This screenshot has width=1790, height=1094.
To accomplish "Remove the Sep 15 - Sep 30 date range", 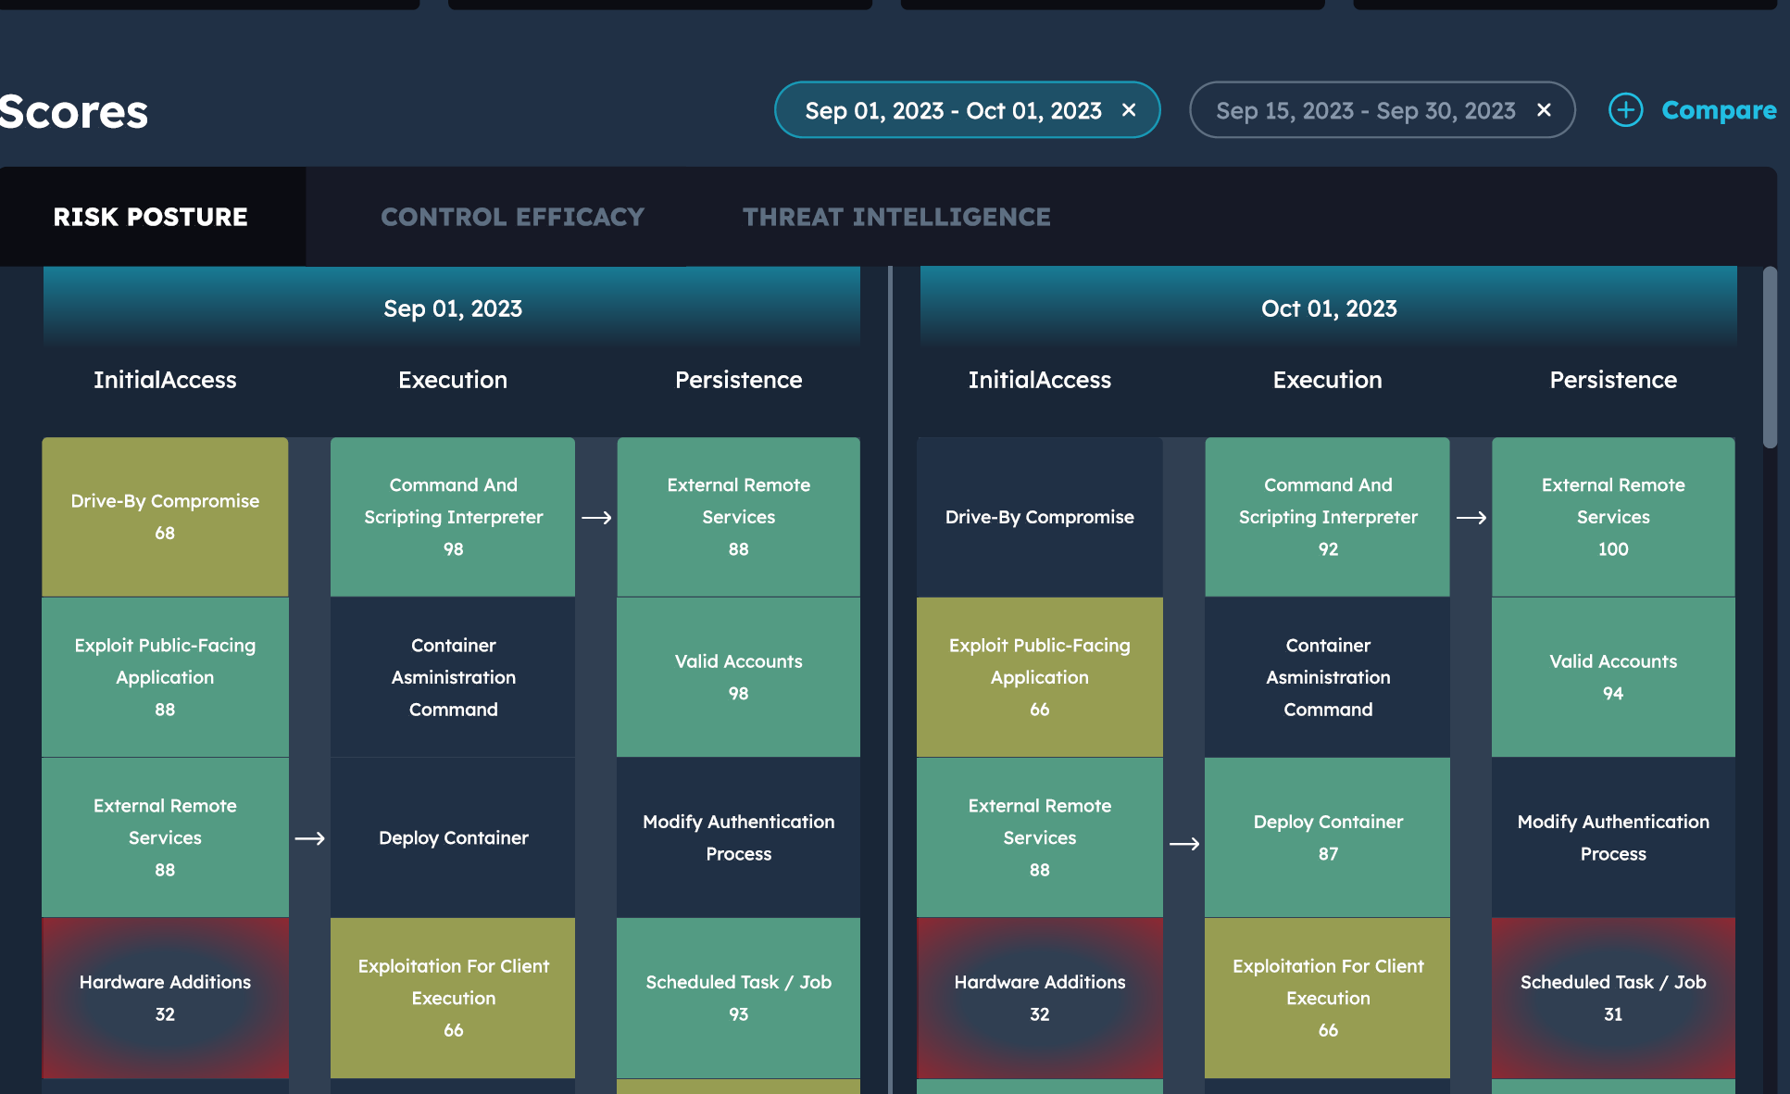I will coord(1544,110).
